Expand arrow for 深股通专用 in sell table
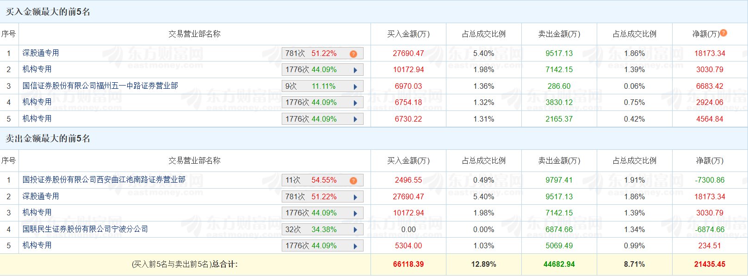Viewport: 748px width, 276px height. coord(355,197)
